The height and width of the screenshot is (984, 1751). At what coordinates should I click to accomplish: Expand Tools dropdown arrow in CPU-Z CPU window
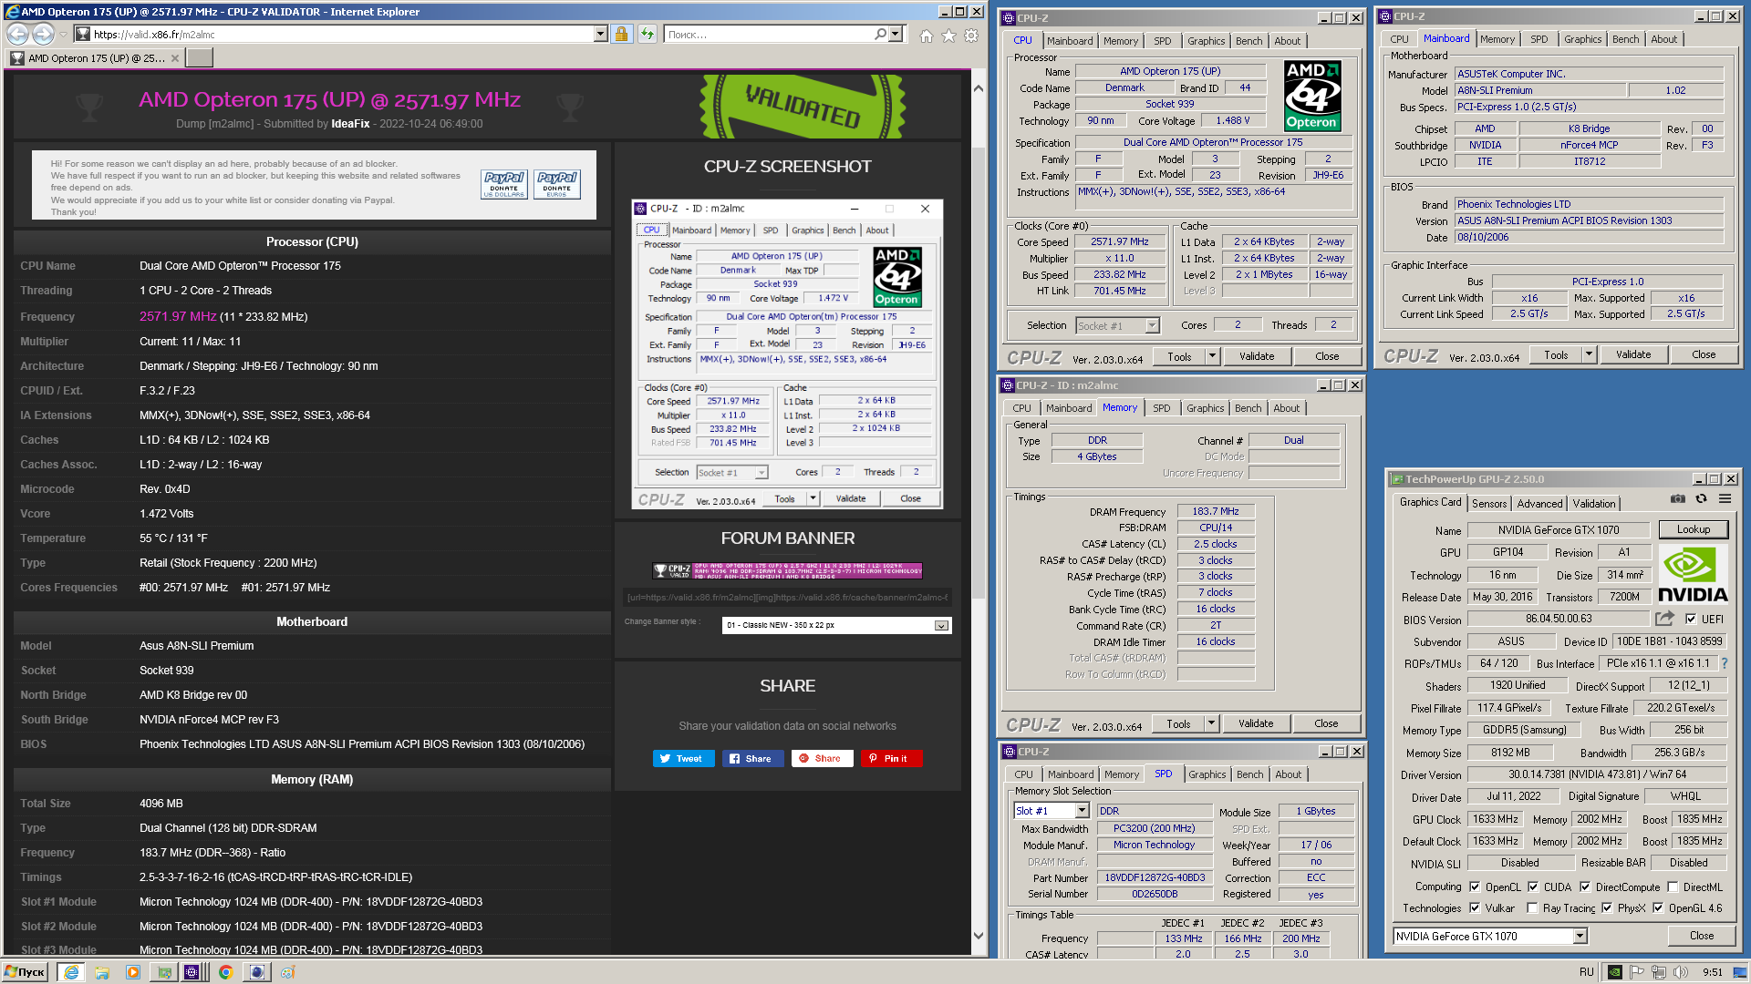coord(1213,356)
